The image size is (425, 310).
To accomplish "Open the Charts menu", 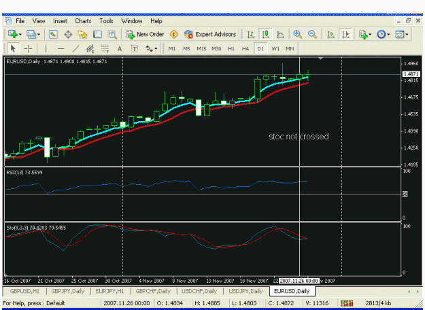I will [83, 21].
